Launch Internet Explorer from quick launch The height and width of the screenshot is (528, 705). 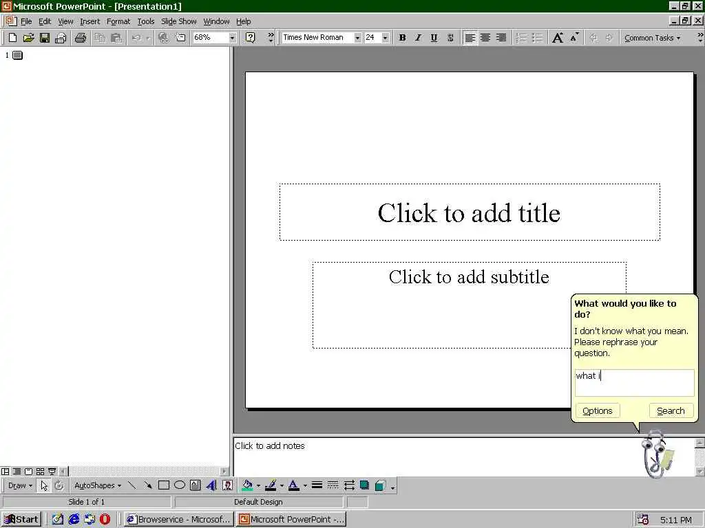click(74, 520)
